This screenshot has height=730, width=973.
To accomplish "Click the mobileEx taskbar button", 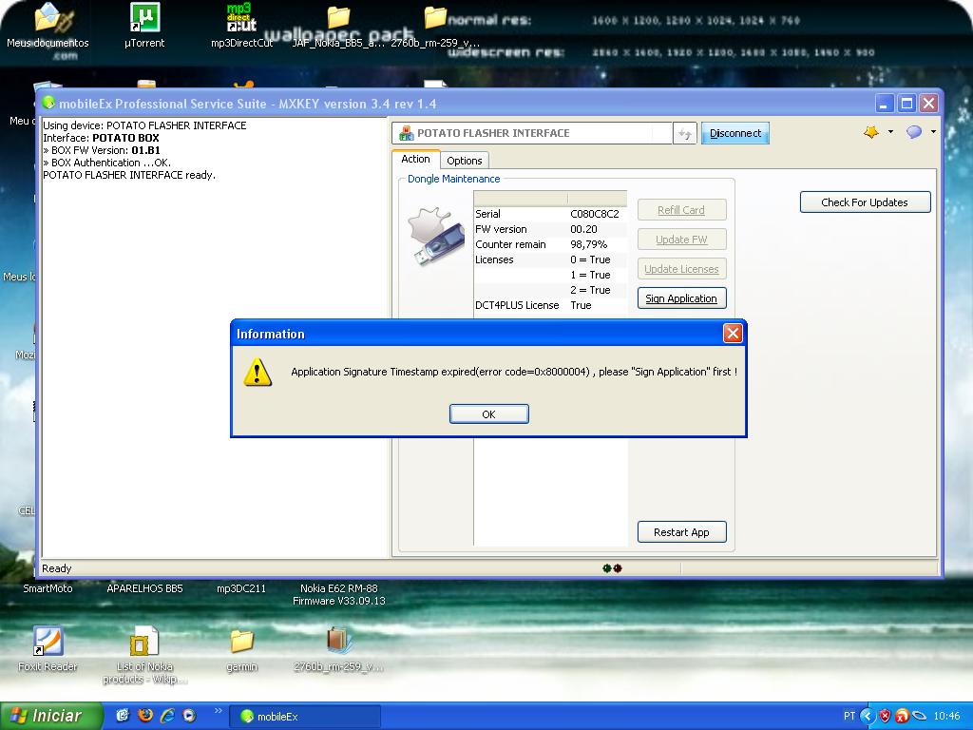I will click(305, 717).
